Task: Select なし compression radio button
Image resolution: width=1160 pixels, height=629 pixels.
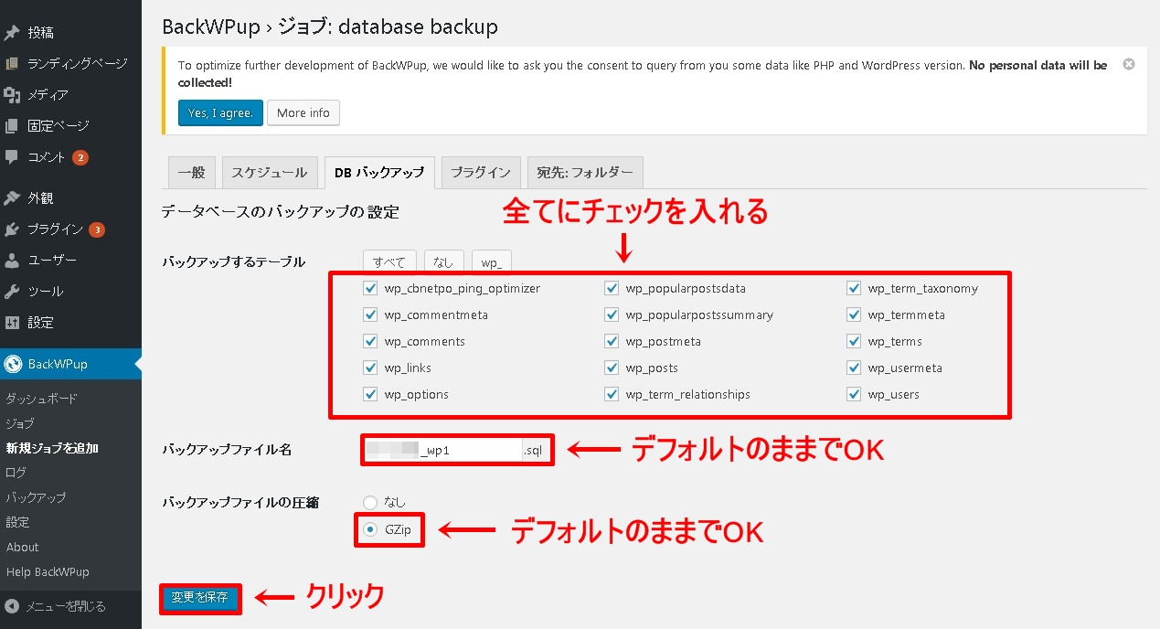Action: click(370, 502)
